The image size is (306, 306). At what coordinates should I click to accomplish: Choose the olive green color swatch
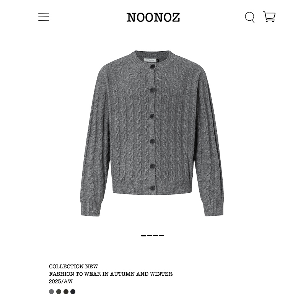pyautogui.click(x=59, y=291)
